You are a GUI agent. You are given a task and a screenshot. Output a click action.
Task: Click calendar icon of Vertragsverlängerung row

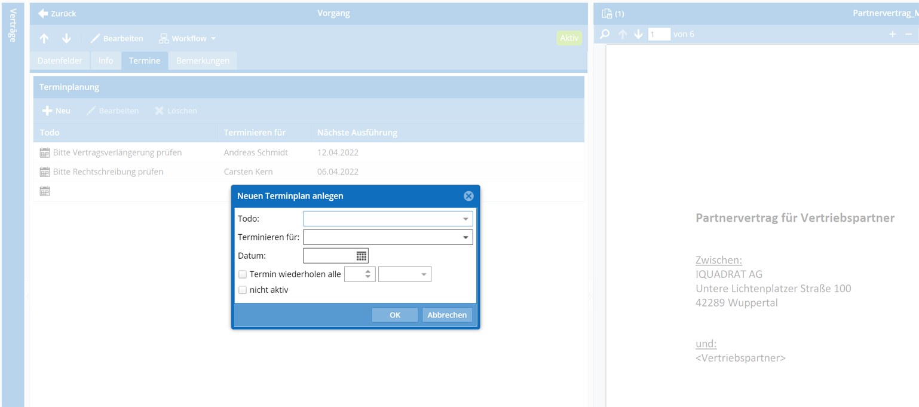pos(45,153)
